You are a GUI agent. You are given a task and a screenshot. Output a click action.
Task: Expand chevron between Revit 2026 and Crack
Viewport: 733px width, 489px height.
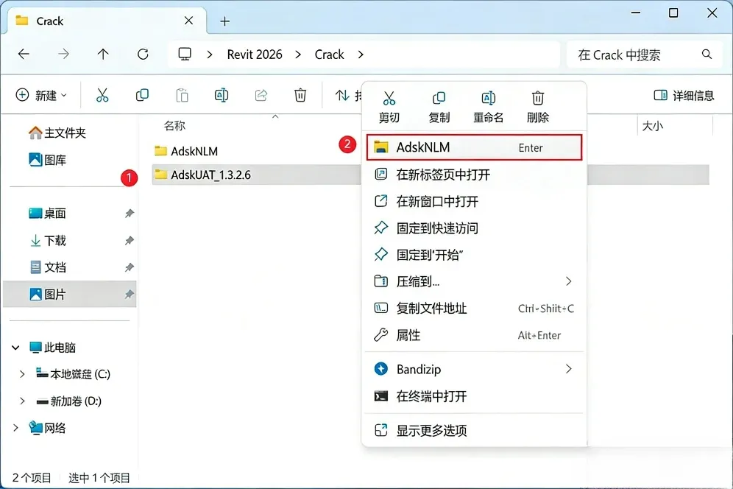(298, 54)
